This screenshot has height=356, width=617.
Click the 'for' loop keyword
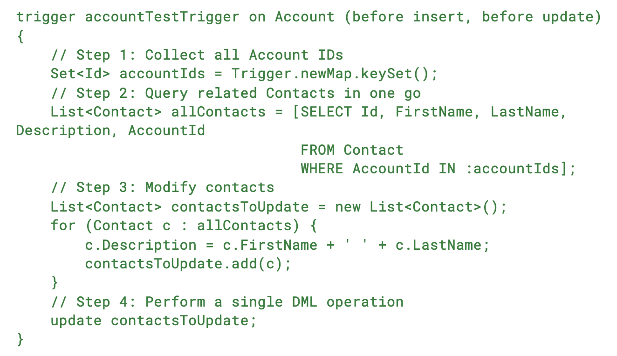[x=63, y=226]
